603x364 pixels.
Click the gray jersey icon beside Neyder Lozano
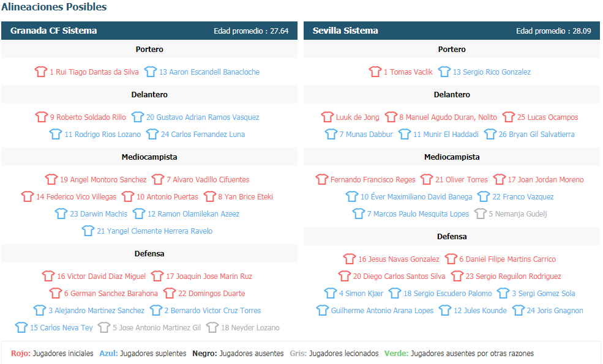tap(212, 327)
